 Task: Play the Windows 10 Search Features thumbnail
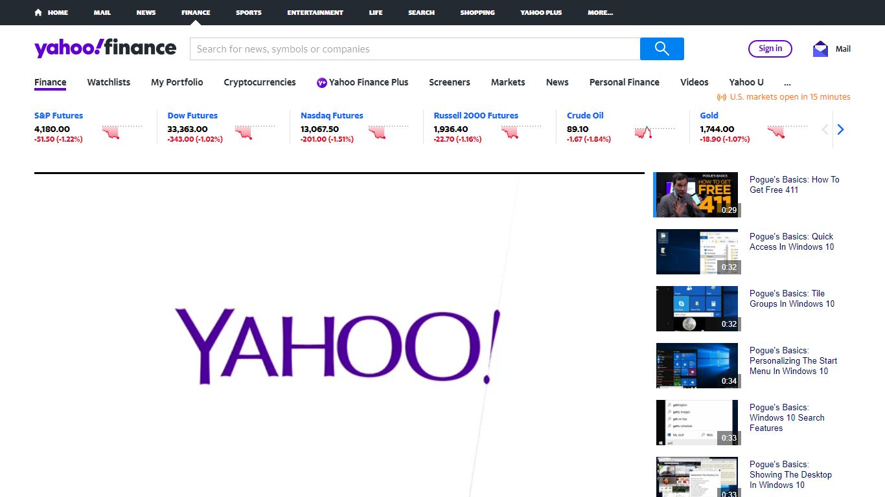697,423
